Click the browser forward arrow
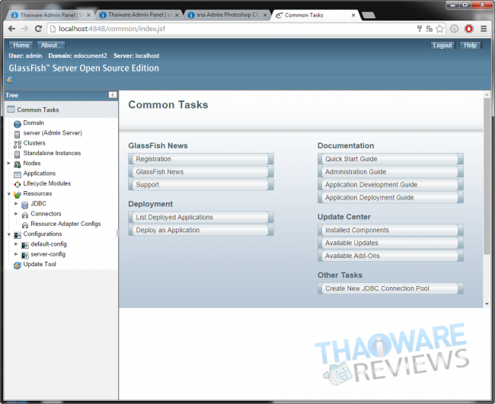 pos(25,29)
